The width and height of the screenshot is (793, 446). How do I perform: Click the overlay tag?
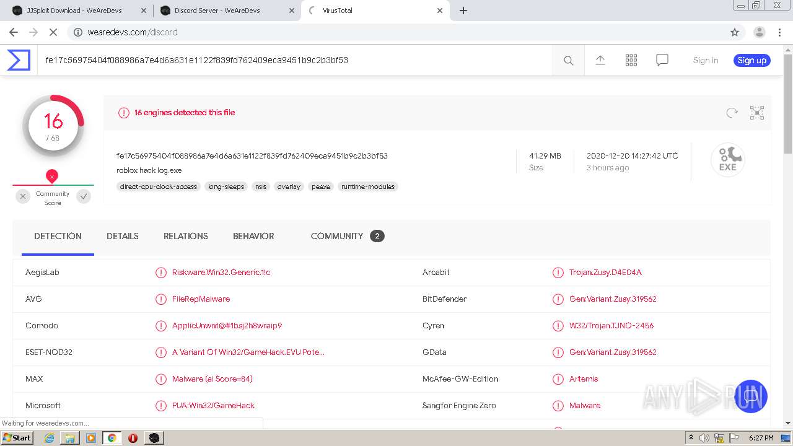289,186
